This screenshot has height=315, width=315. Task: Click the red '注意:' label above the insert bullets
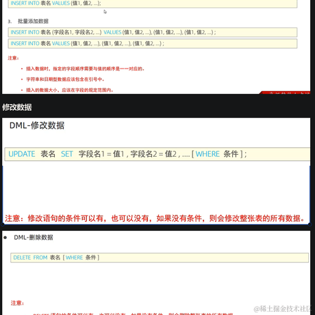point(13,58)
